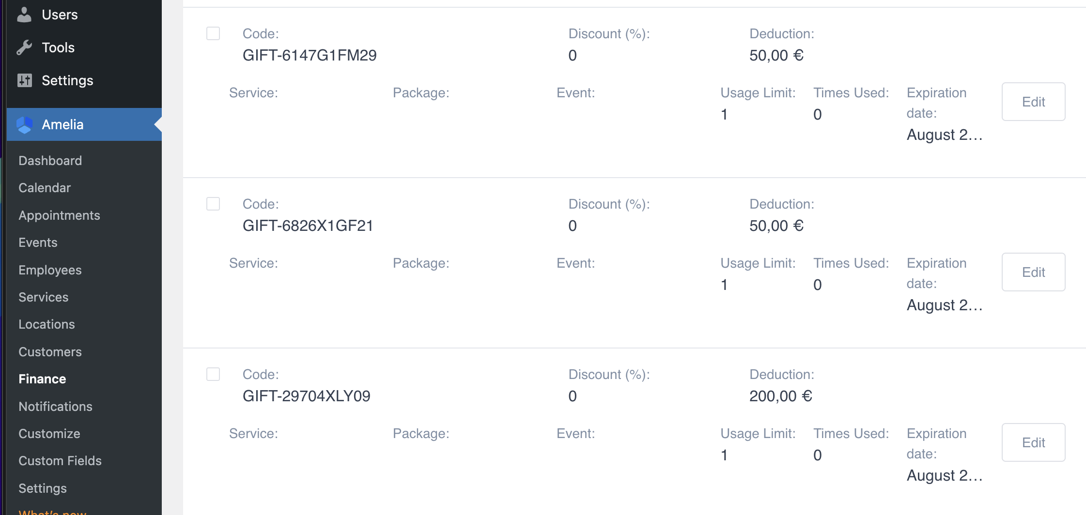
Task: Open Edit for the 200,00 € coupon
Action: point(1033,442)
